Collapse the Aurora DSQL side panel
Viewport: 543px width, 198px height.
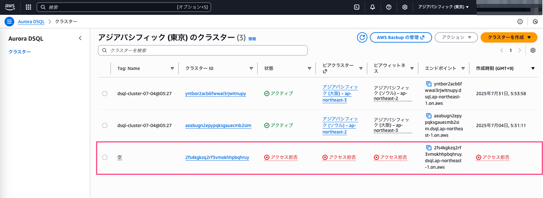coord(80,38)
